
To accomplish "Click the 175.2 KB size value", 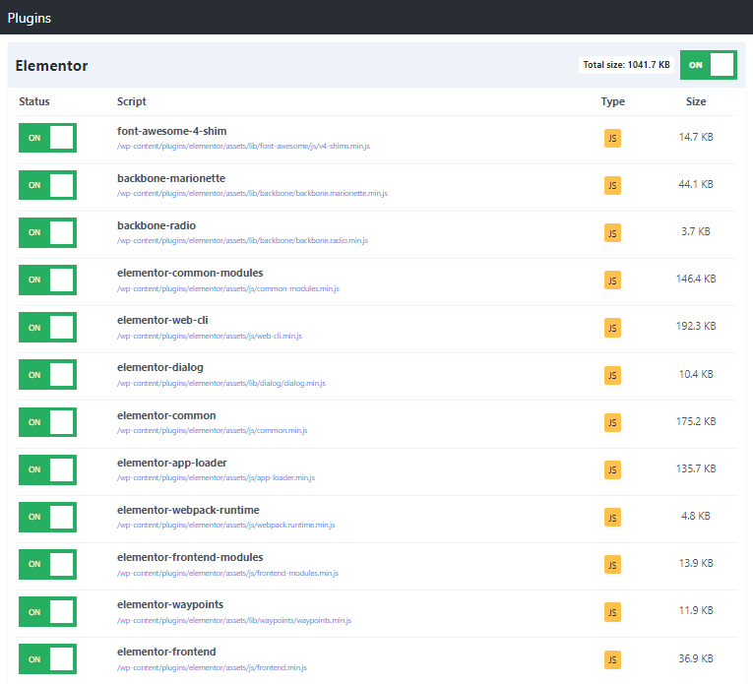I will 696,421.
